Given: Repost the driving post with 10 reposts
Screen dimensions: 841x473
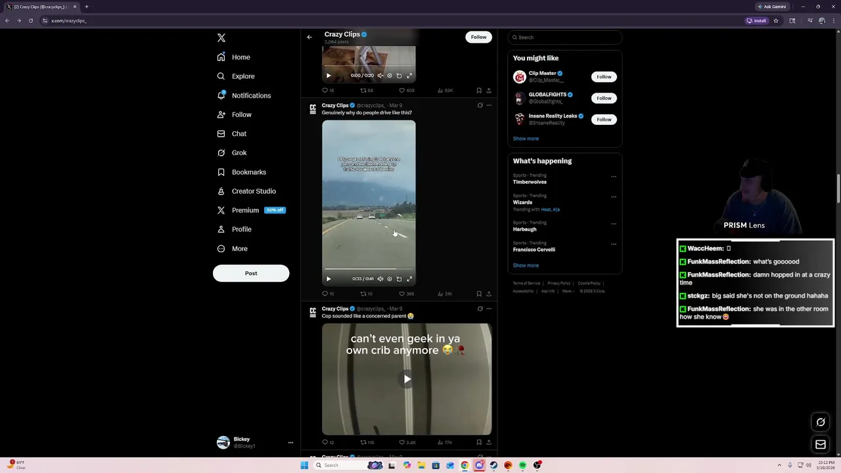Looking at the screenshot, I should coord(366,294).
